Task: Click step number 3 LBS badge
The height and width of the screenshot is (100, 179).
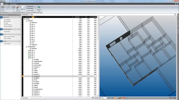Action: point(1,34)
